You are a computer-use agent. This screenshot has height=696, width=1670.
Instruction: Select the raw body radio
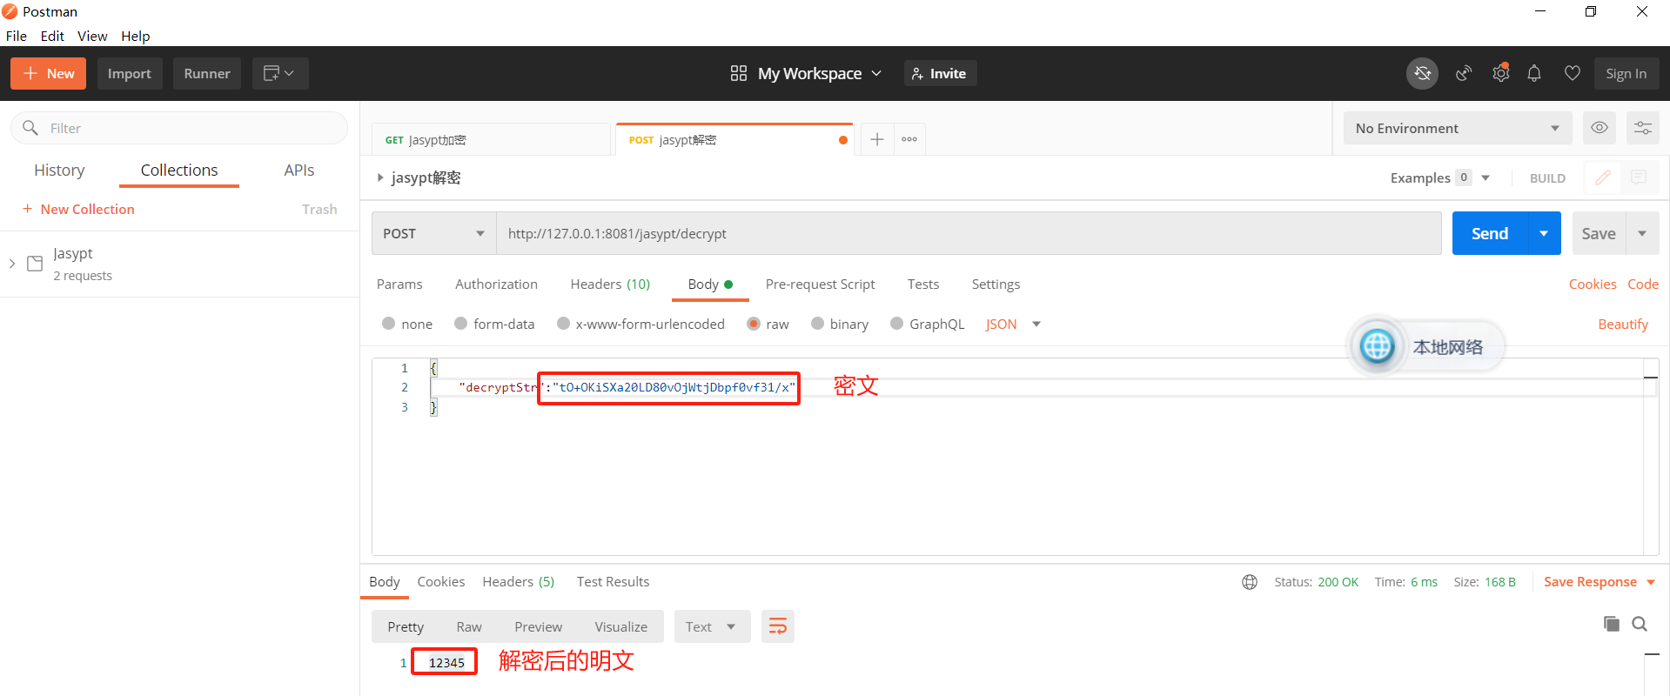754,324
